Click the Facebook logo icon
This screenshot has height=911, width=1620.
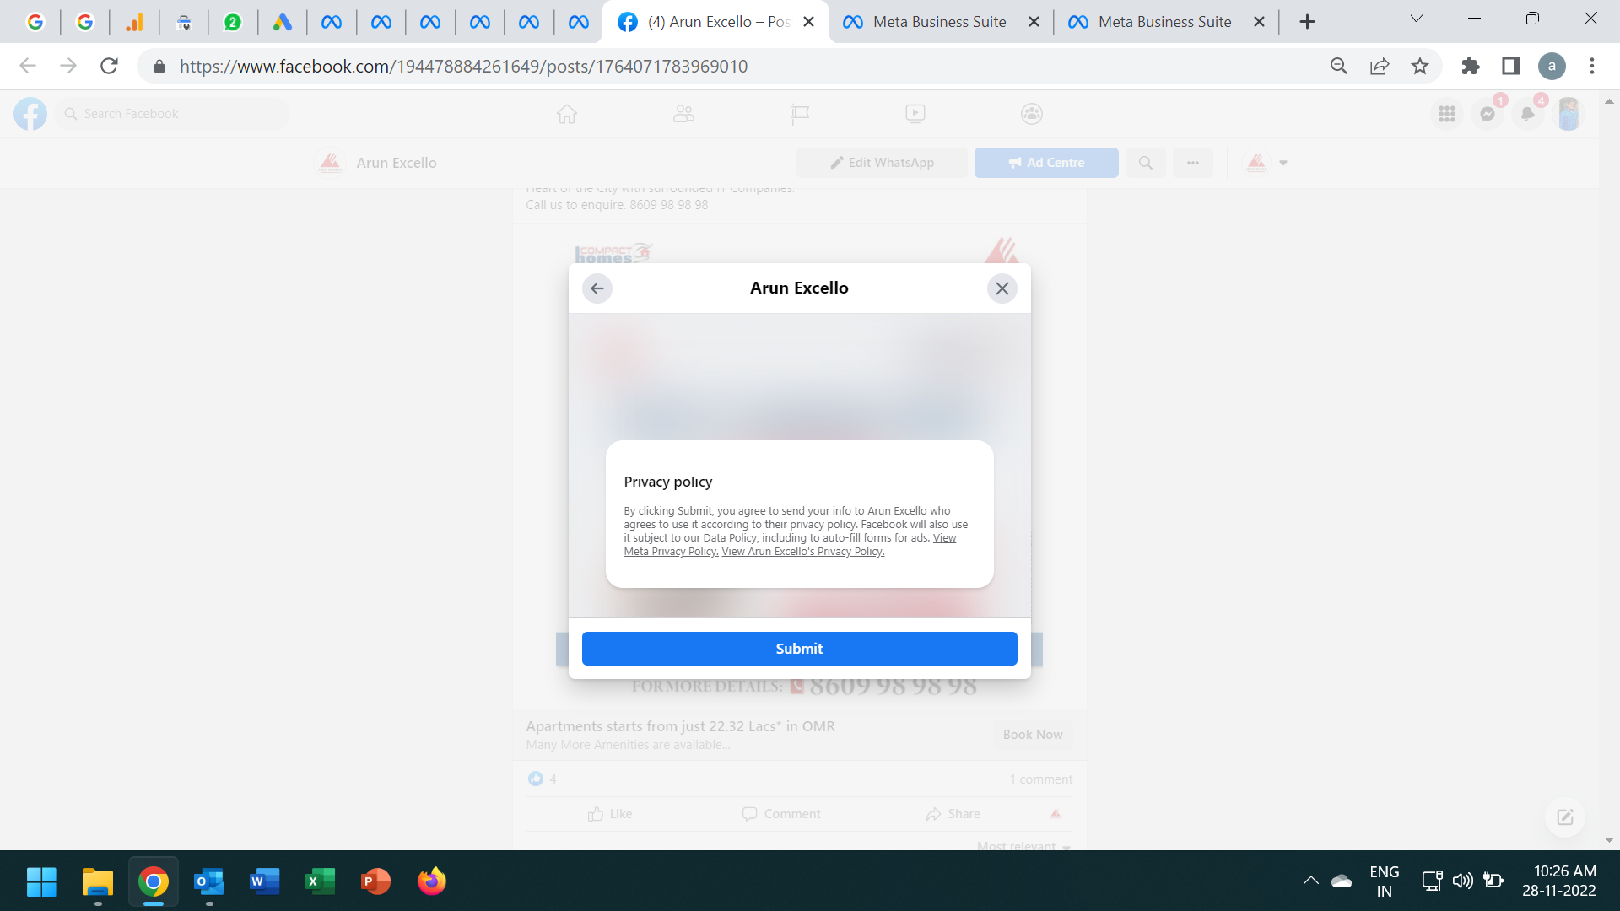point(30,114)
